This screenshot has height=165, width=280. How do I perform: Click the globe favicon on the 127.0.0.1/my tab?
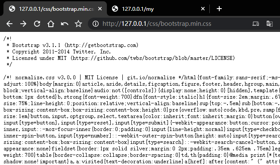coord(115,9)
